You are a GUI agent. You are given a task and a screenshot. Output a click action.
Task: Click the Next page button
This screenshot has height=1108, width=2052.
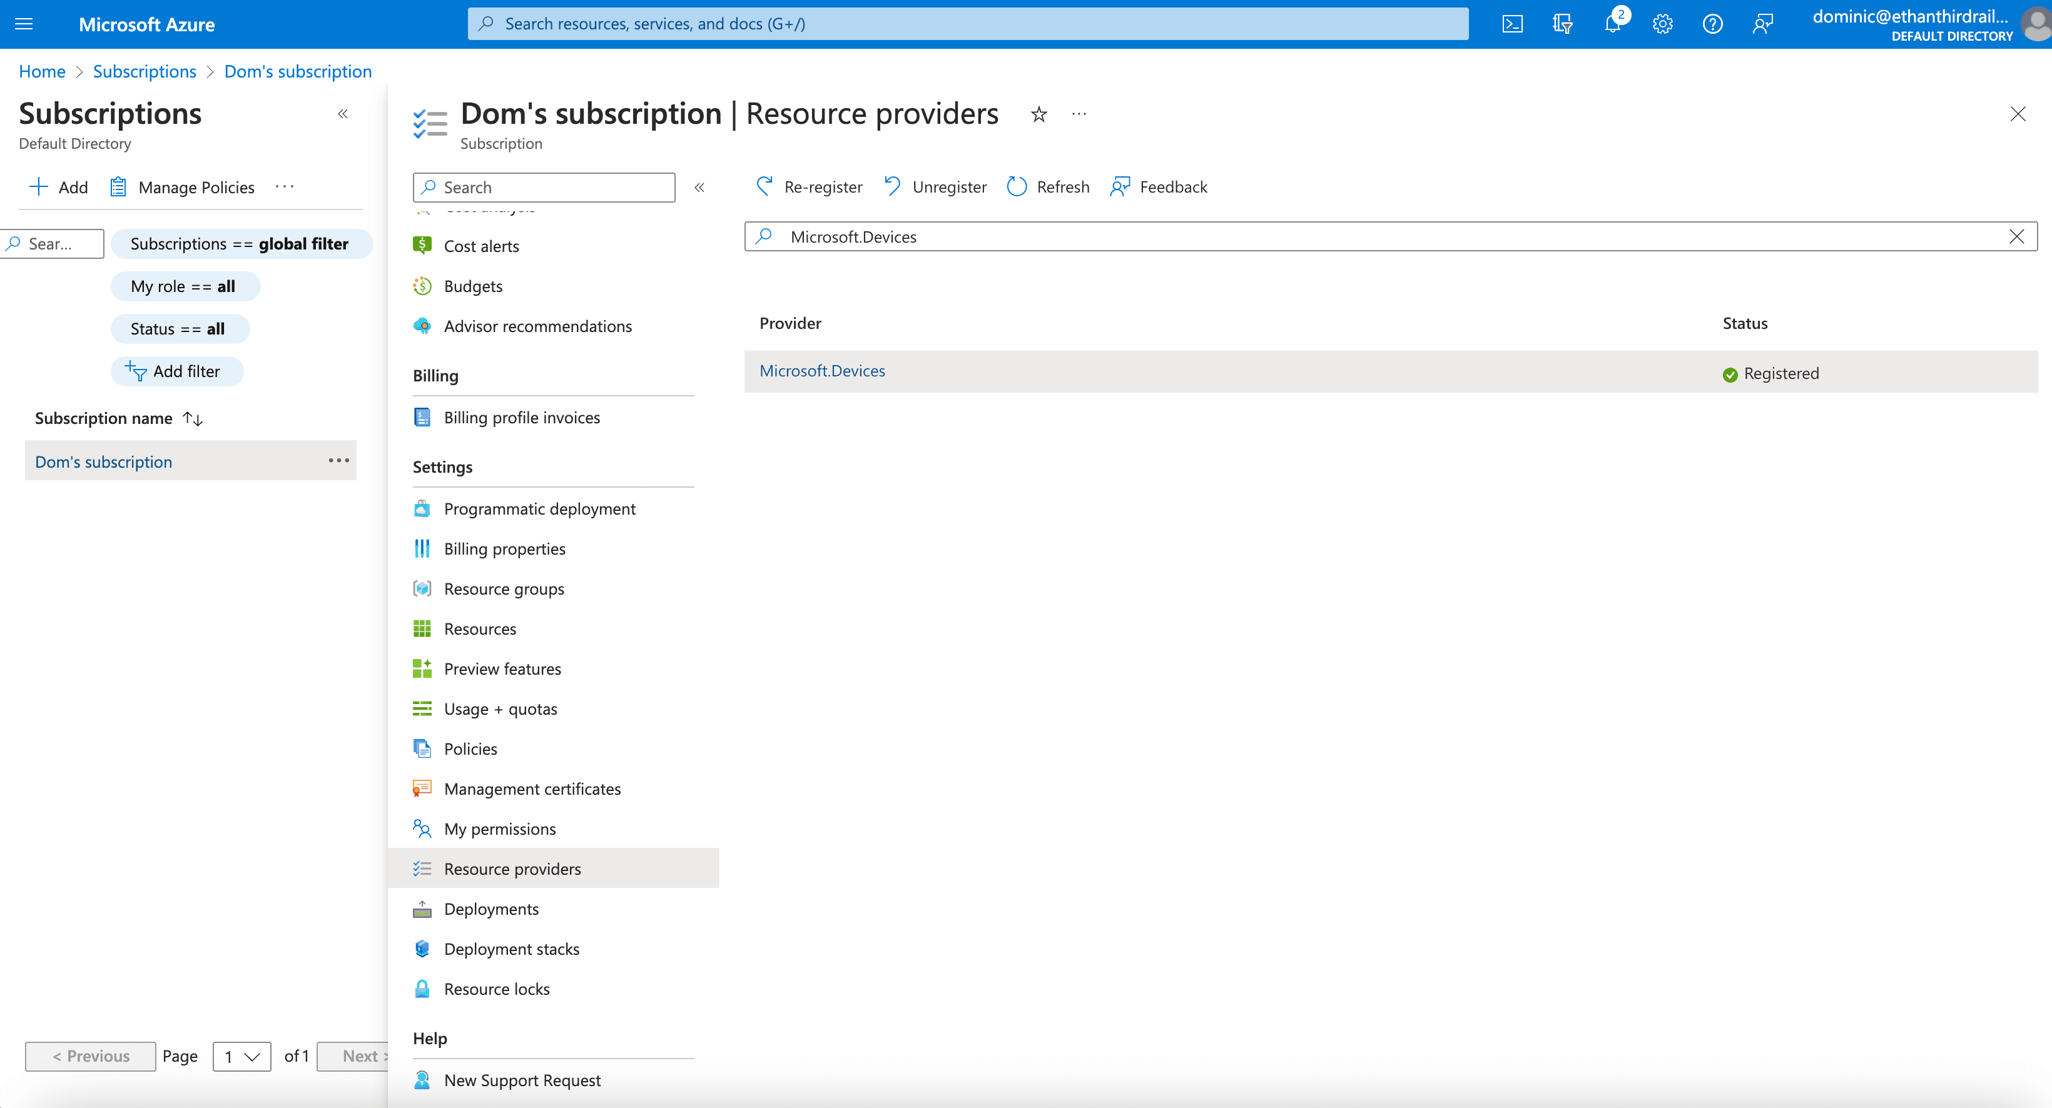[353, 1056]
